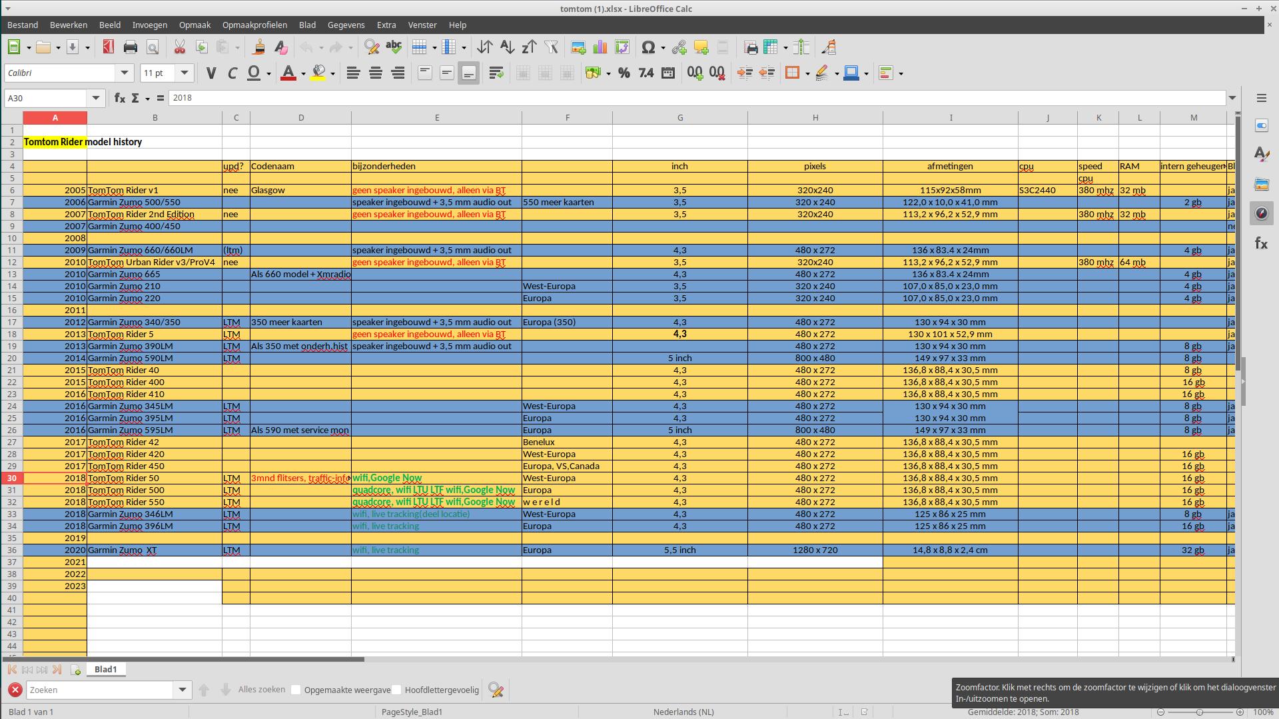This screenshot has height=719, width=1279.
Task: Click the zoom slider in status bar
Action: pyautogui.click(x=1200, y=712)
